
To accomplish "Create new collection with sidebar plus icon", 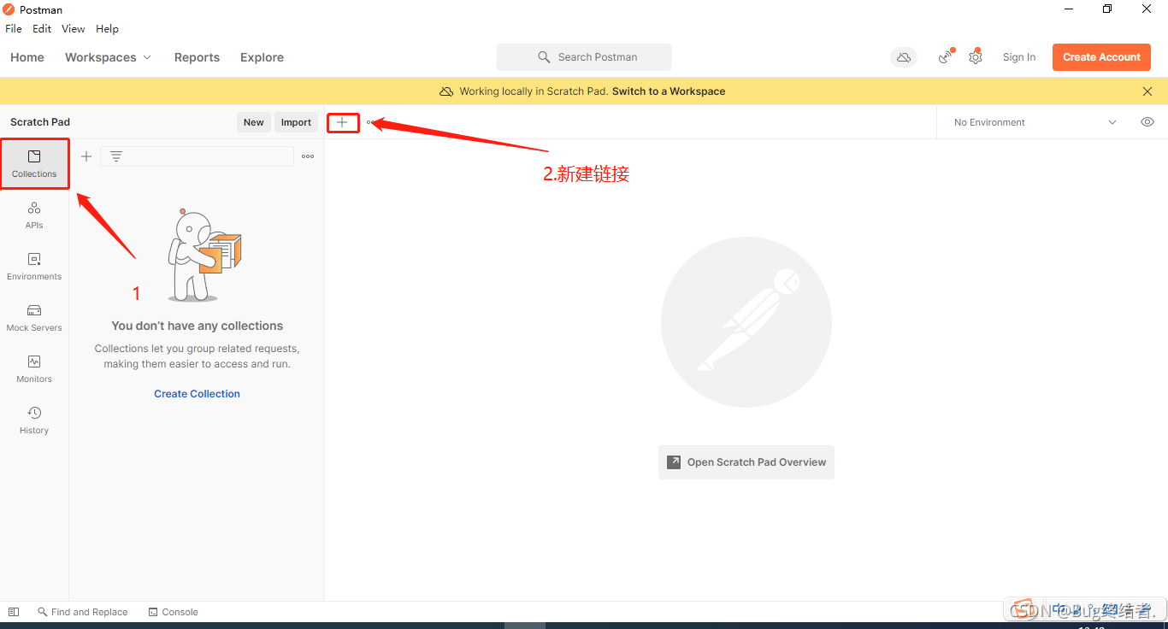I will click(86, 156).
